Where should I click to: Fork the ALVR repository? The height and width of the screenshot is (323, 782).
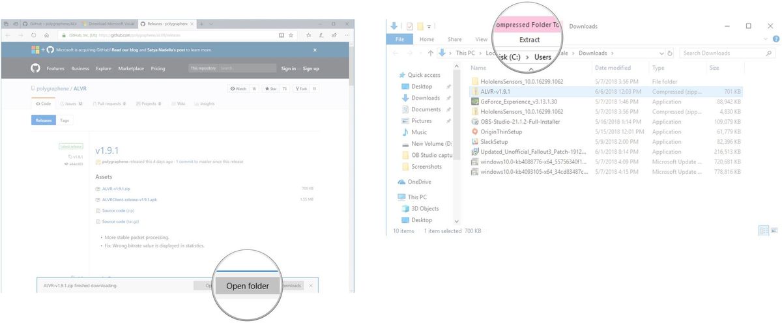(x=302, y=89)
